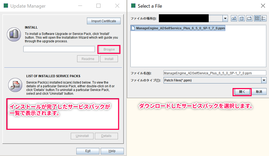Switch to details view in file dialog

pyautogui.click(x=263, y=18)
